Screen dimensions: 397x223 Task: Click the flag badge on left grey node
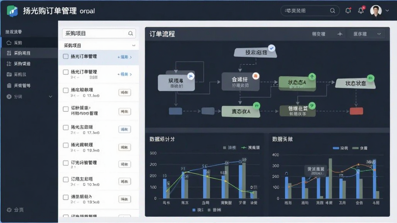[191, 76]
